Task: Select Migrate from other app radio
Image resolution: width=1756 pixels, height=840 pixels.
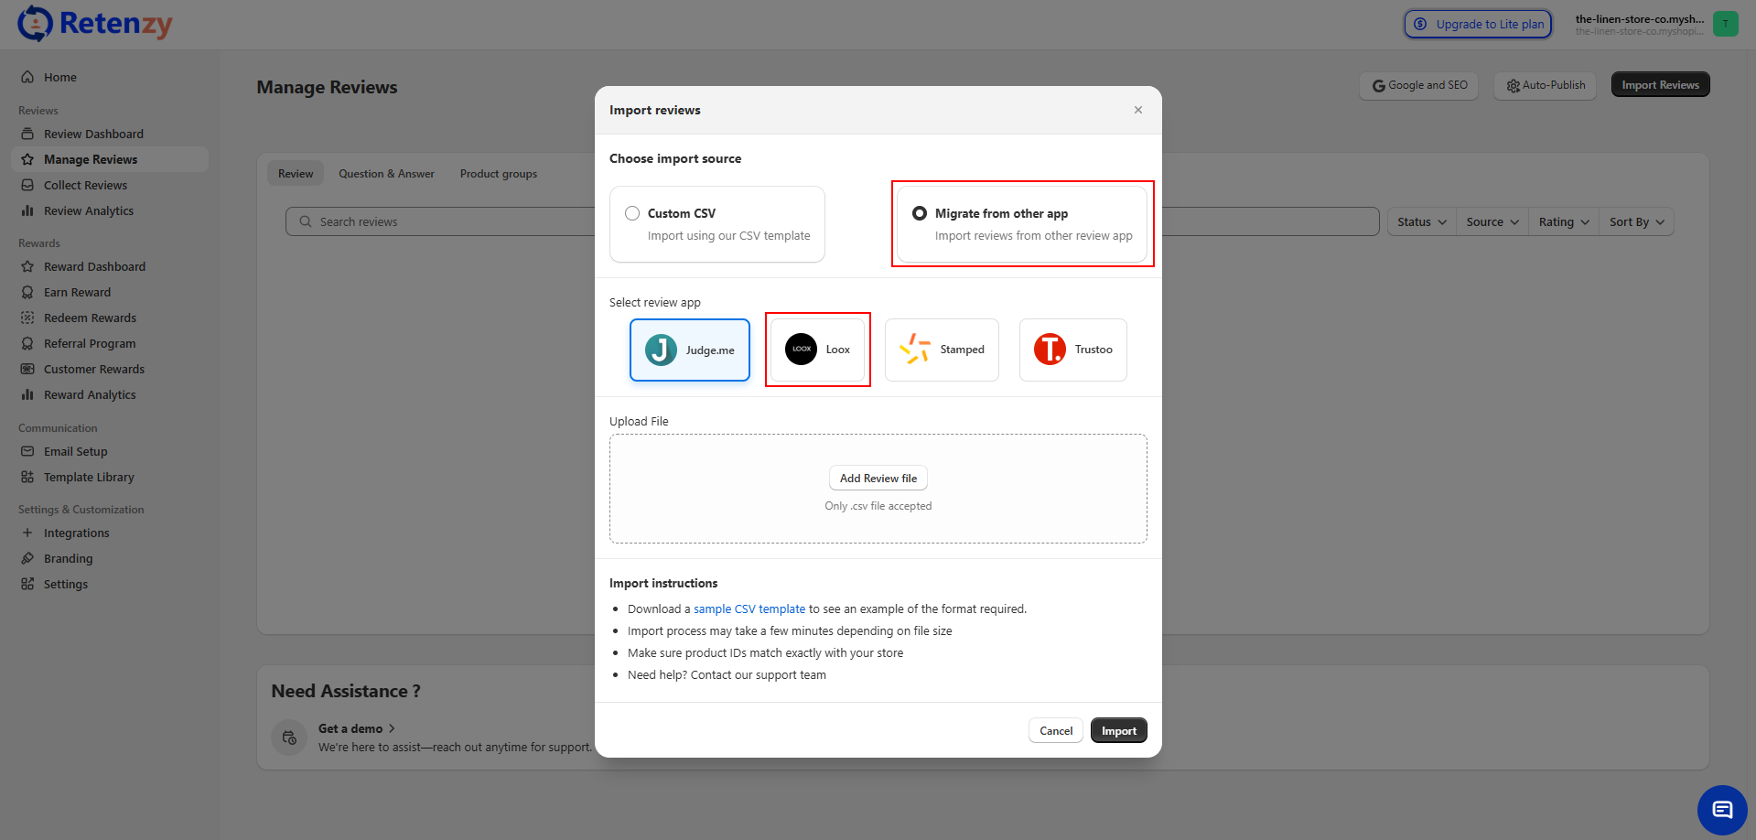Action: coord(920,213)
